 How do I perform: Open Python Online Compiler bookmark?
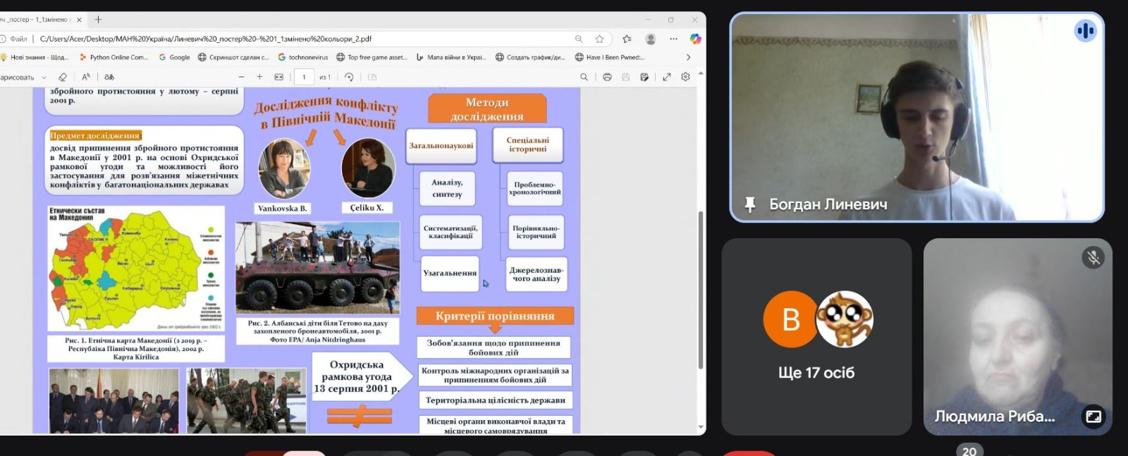pyautogui.click(x=114, y=57)
